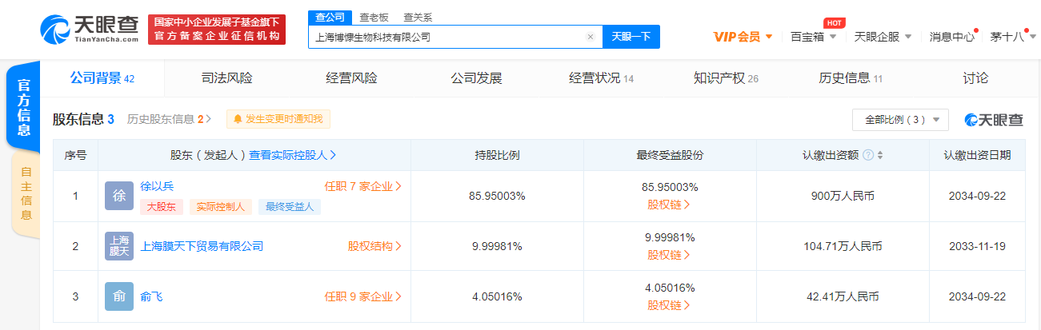Expand the 全部比例(3) filter dropdown
Screen dimensions: 1041x330
pyautogui.click(x=901, y=120)
